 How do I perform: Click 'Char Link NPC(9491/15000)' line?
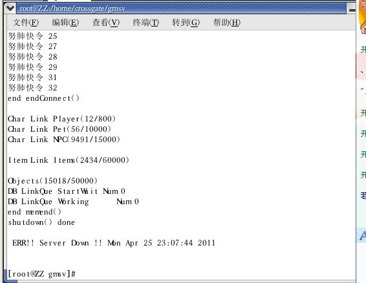64,140
